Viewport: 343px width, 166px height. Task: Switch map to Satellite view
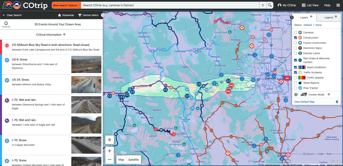134,160
